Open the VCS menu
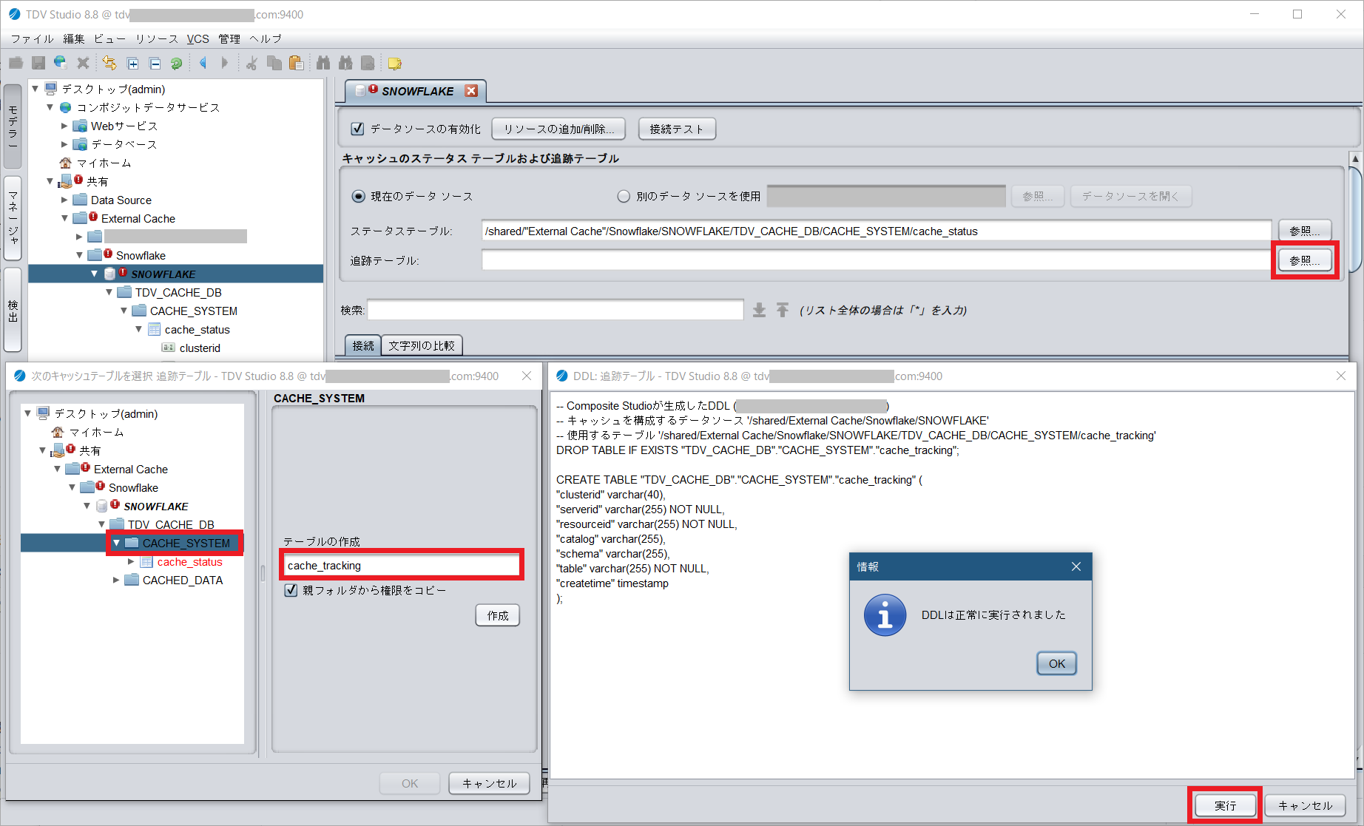The height and width of the screenshot is (826, 1364). click(x=197, y=38)
